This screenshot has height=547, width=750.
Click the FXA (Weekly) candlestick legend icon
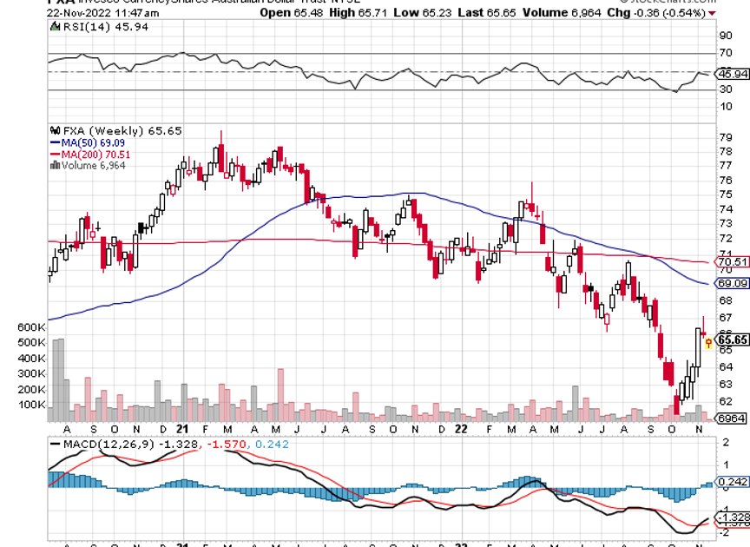tap(56, 130)
